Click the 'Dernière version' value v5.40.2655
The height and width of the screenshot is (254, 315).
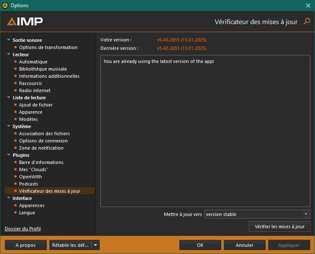pyautogui.click(x=182, y=48)
